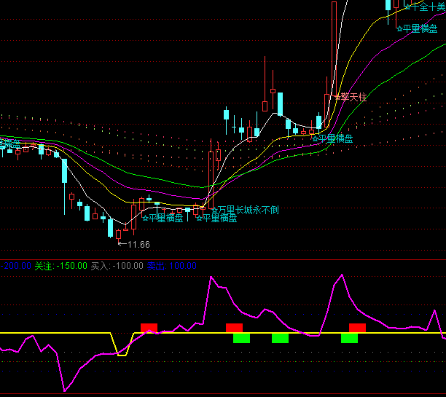446x397 pixels.
Task: Select the rightmost red signal block
Action: point(357,327)
